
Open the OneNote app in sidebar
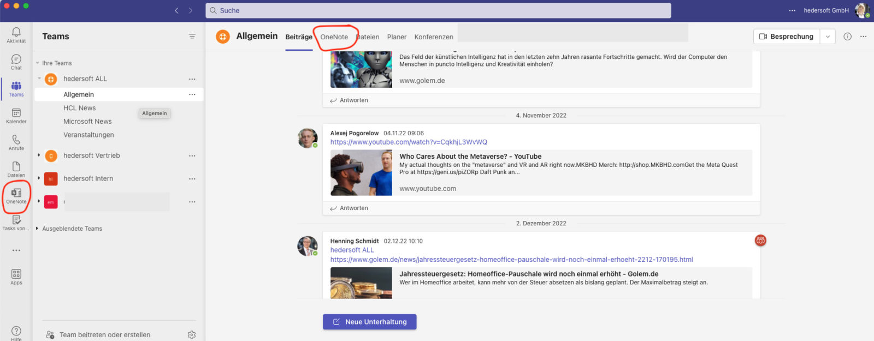pos(16,196)
